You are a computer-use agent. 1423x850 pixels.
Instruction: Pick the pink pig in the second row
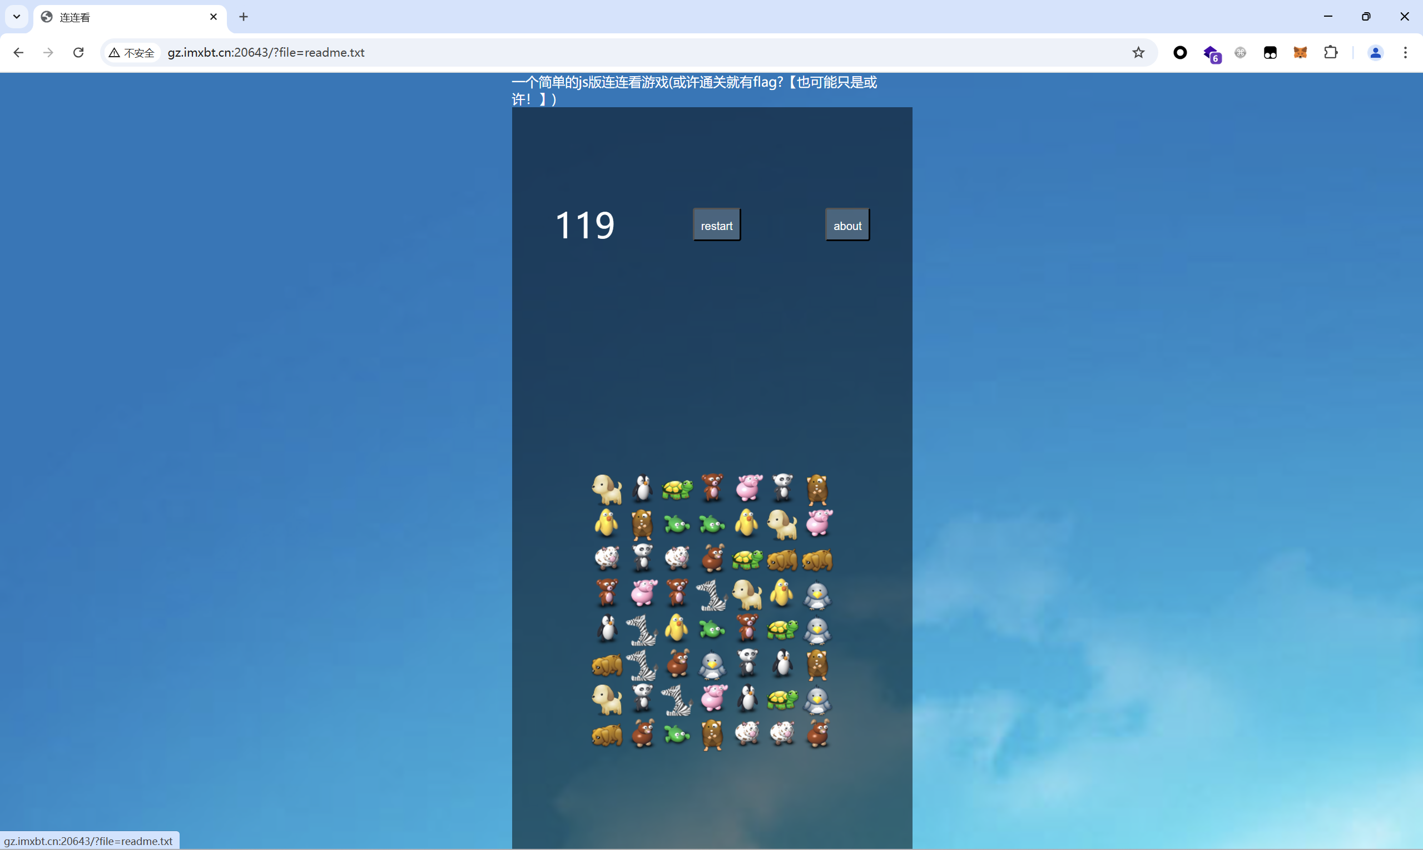[818, 522]
